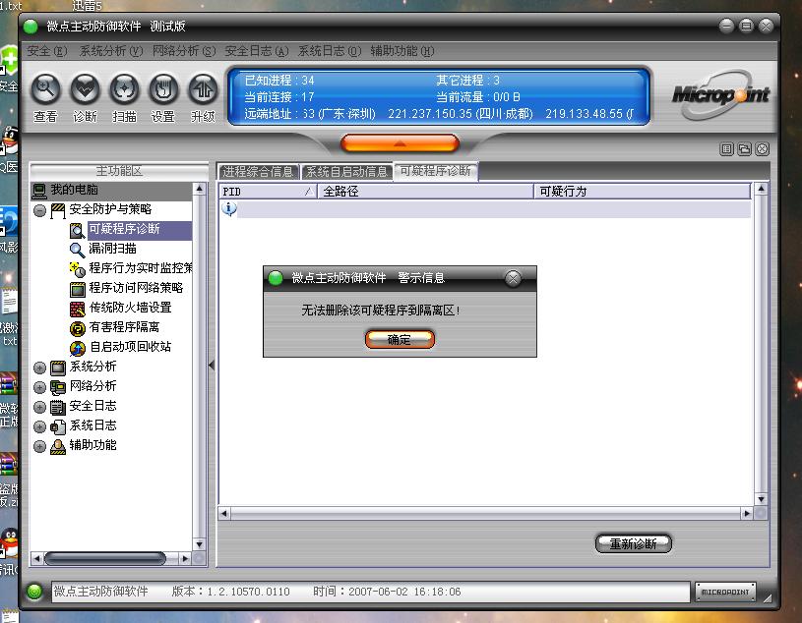Open the 网络分析(S) menu
The image size is (802, 623).
tap(184, 51)
